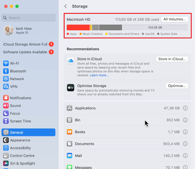Click the 113,65 GB of 248 GB used text
195x169 pixels.
(137, 20)
